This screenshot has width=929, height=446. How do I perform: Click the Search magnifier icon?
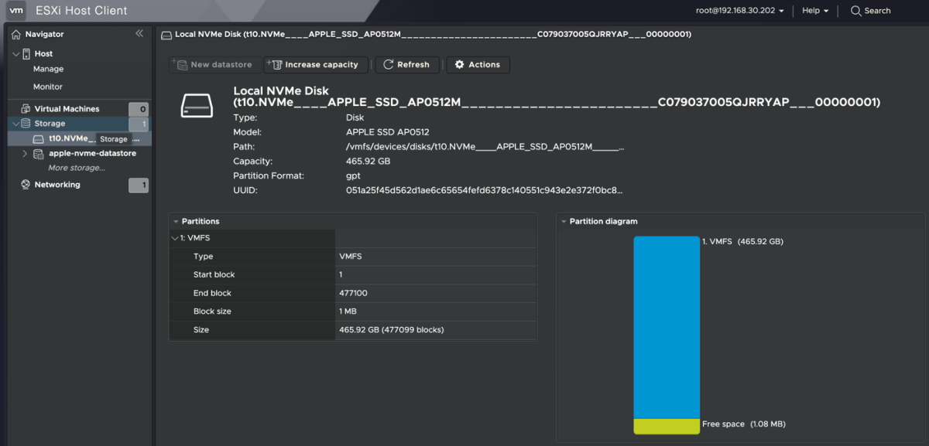pos(855,11)
